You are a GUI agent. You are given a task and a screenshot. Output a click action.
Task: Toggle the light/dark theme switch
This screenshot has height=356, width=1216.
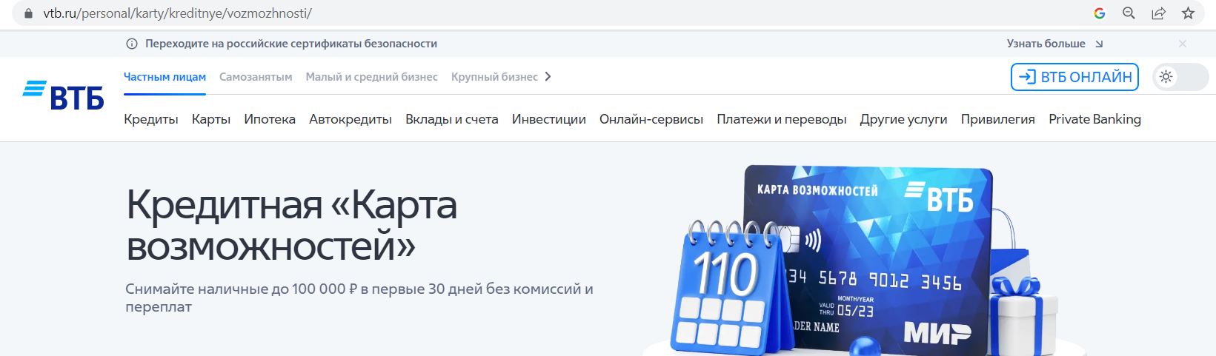1181,77
